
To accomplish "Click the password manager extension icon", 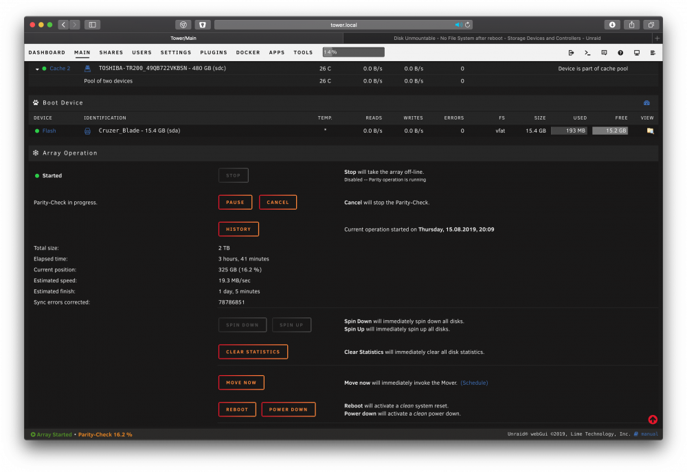I will coord(203,25).
